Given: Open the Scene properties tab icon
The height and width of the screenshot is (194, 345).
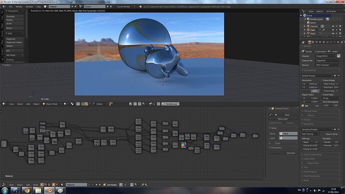Looking at the screenshot, I should point(316,42).
